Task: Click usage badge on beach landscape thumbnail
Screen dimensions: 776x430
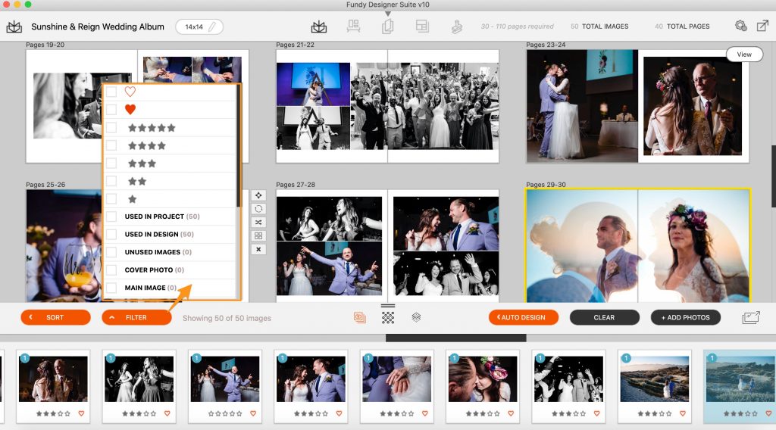Action: point(626,358)
